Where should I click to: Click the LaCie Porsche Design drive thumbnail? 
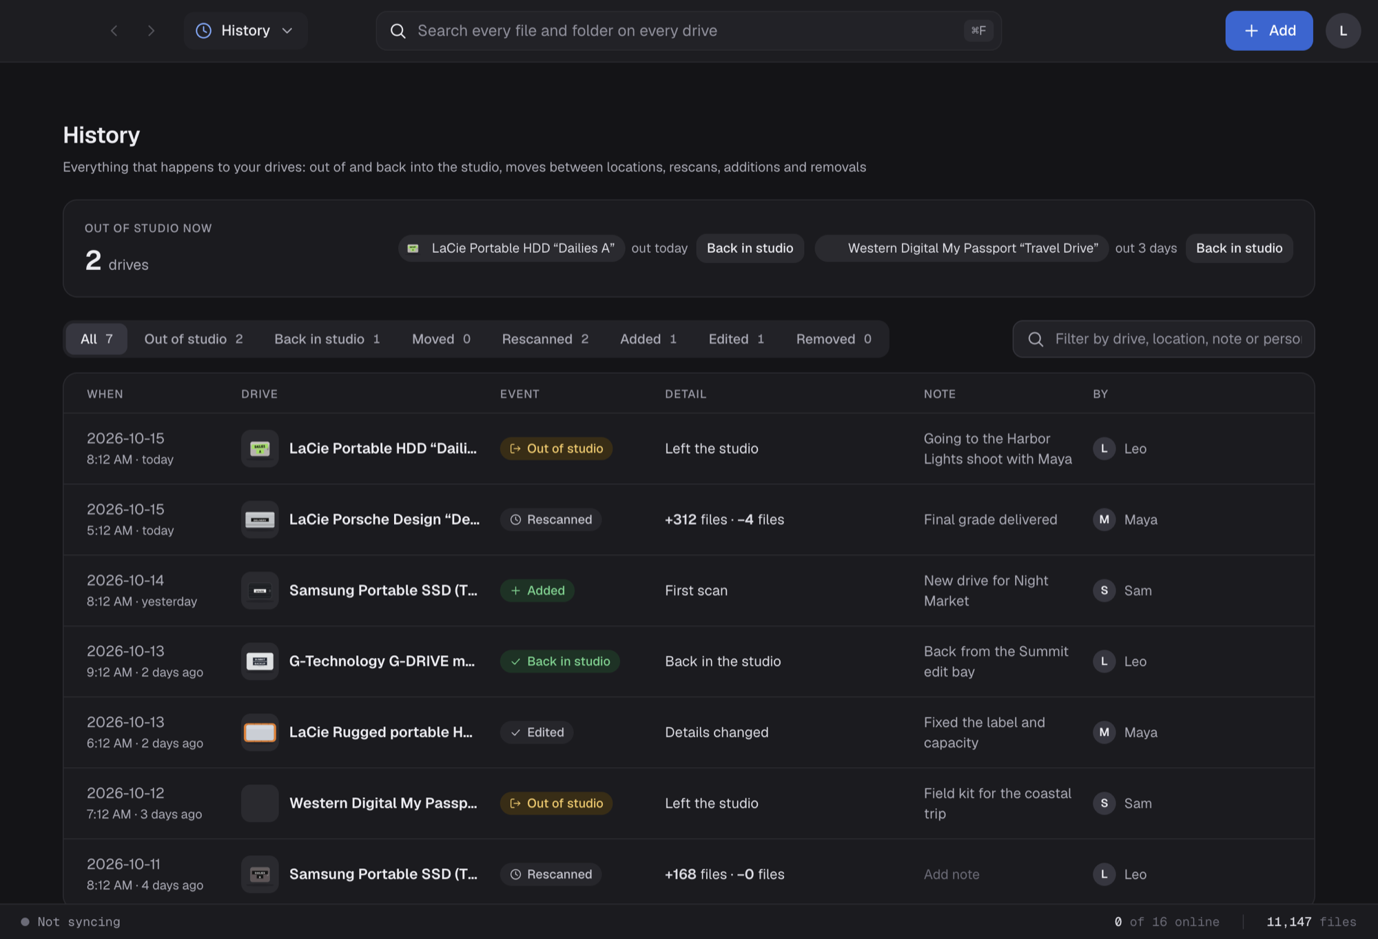pos(260,519)
